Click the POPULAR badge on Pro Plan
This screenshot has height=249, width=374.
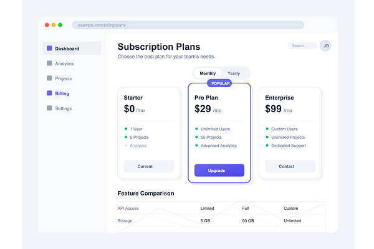coord(219,83)
